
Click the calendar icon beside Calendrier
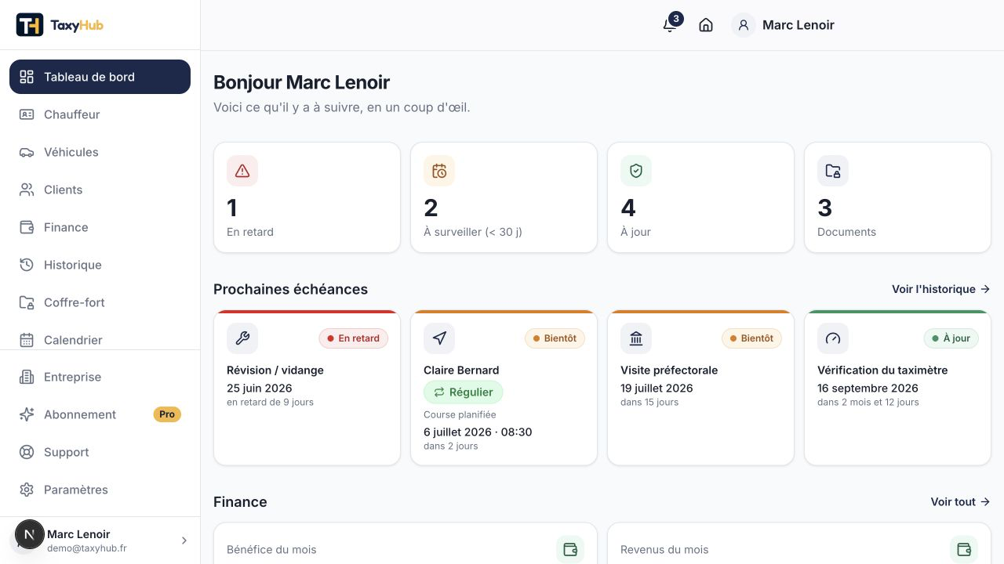pyautogui.click(x=27, y=340)
